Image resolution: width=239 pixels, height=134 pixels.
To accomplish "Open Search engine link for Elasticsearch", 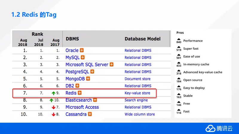I will point(136,100).
